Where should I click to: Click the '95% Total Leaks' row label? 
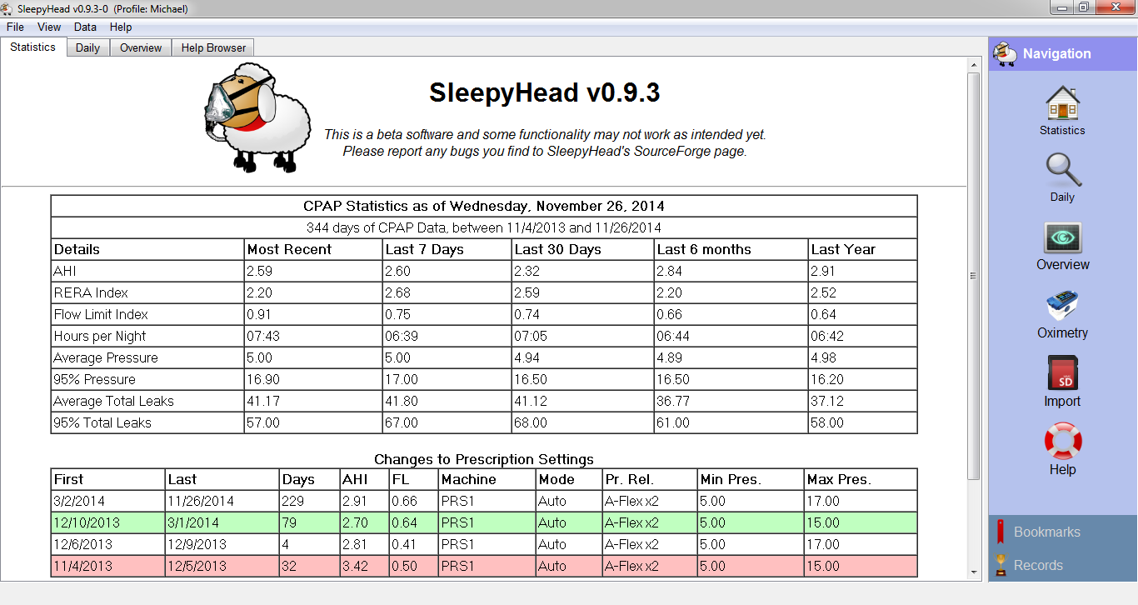[x=102, y=422]
